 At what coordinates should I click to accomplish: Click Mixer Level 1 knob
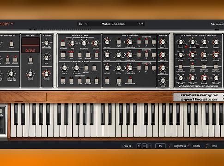(x=163, y=42)
